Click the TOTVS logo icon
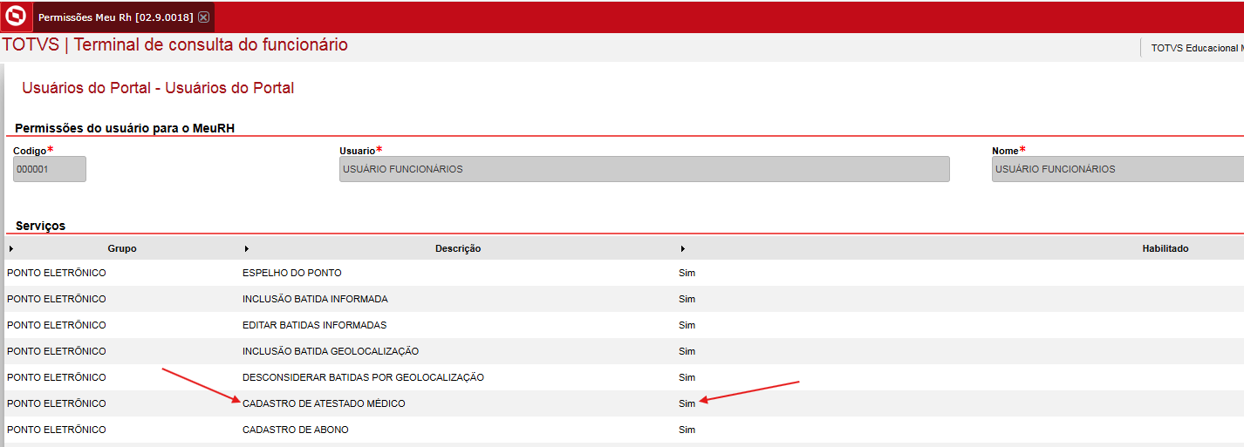The width and height of the screenshot is (1244, 447). (x=16, y=17)
